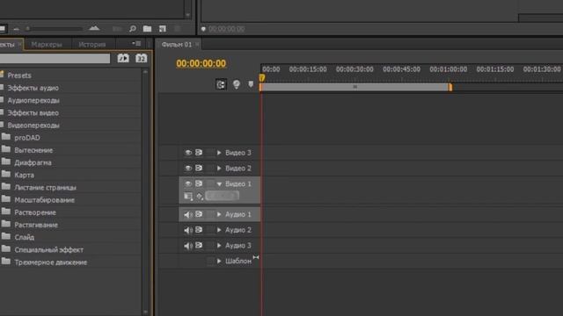Switch to the Маркеры tab
563x316 pixels.
(x=47, y=45)
